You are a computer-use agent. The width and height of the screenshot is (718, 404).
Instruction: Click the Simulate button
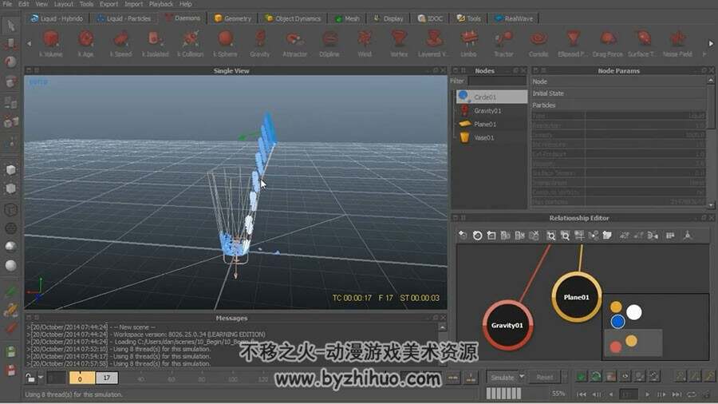pyautogui.click(x=503, y=377)
